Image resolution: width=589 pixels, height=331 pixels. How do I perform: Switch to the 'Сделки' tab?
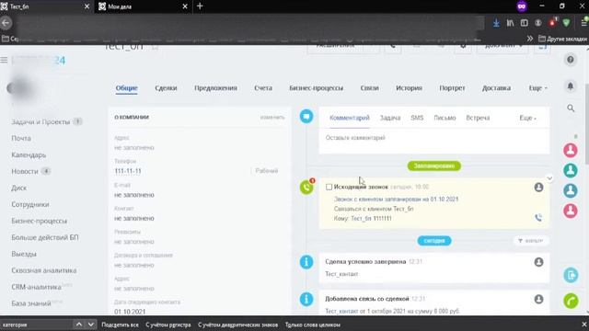tap(166, 88)
